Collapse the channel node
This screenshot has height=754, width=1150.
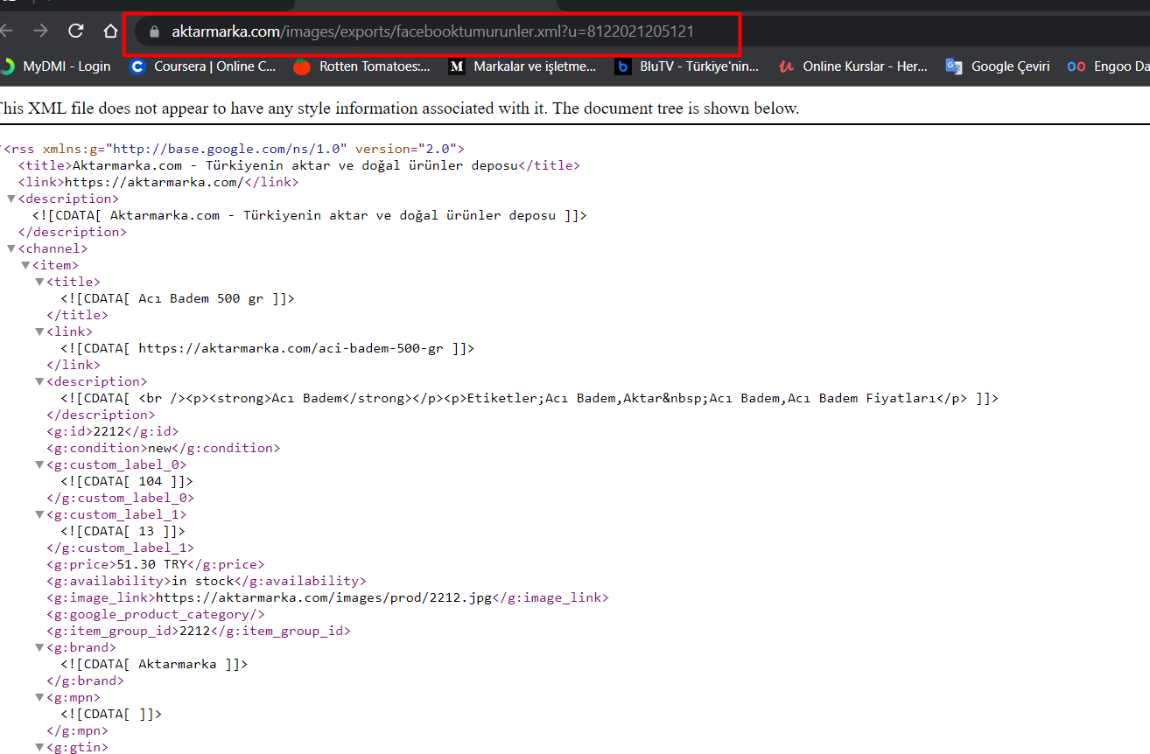pos(11,249)
